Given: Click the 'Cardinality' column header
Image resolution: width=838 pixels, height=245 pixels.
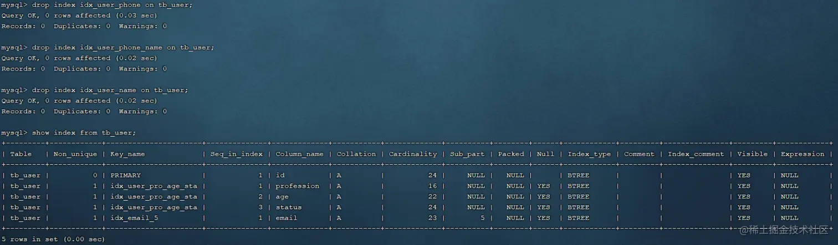Looking at the screenshot, I should pos(413,154).
